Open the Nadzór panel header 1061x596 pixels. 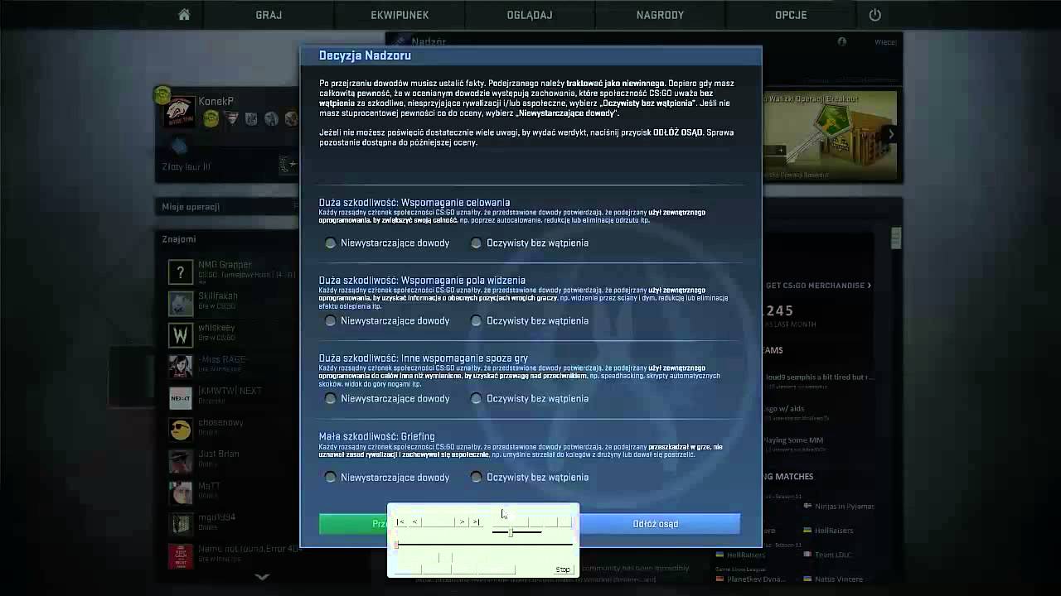429,41
